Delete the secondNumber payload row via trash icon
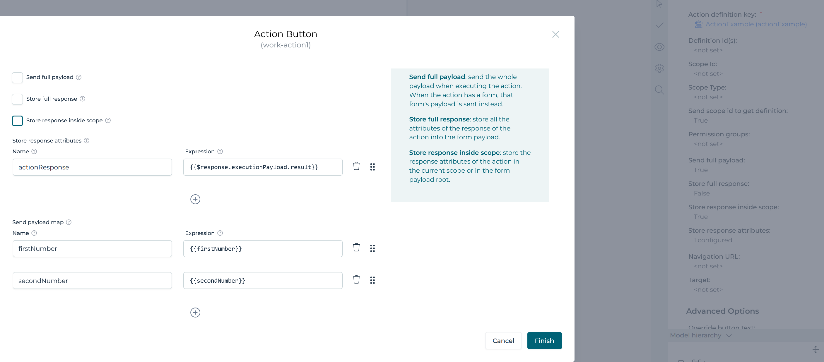 point(356,279)
